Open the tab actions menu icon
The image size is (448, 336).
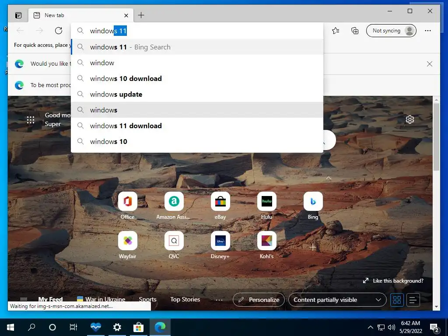coord(18,15)
